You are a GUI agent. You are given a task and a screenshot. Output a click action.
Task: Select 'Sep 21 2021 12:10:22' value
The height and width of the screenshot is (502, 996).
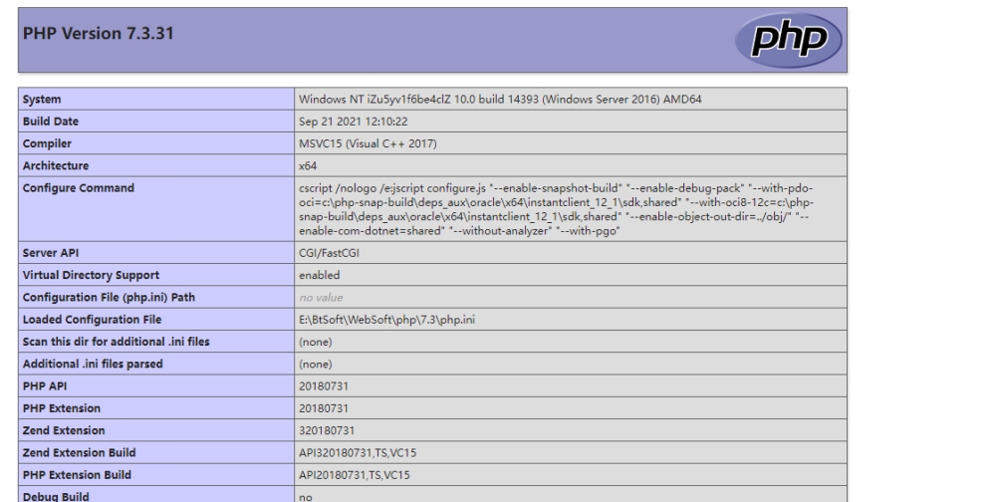[354, 122]
